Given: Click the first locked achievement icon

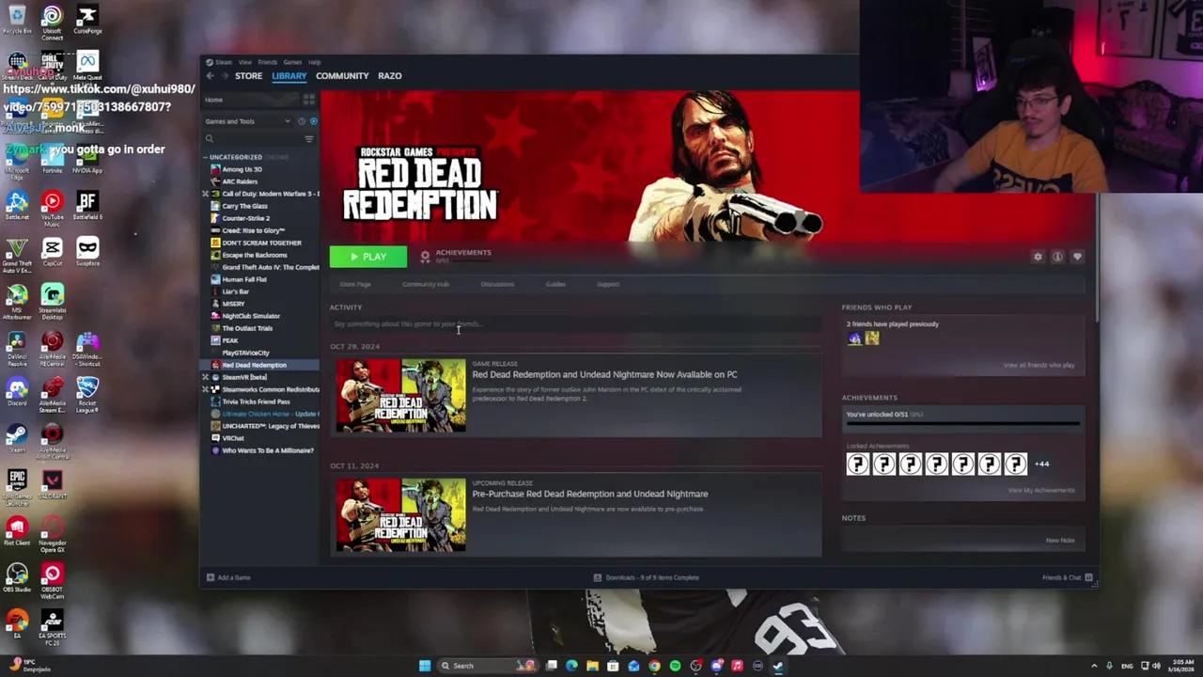Looking at the screenshot, I should pyautogui.click(x=857, y=464).
